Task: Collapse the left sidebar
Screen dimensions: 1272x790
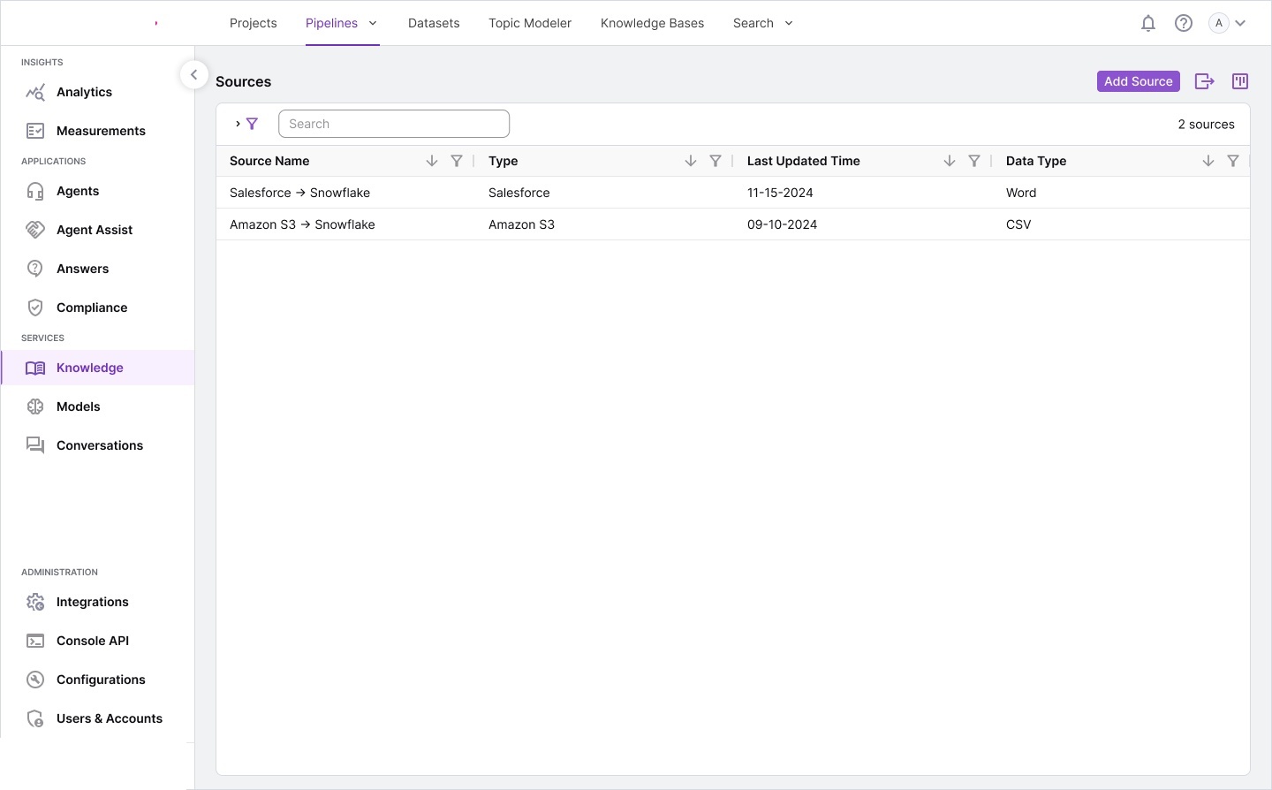Action: point(193,75)
